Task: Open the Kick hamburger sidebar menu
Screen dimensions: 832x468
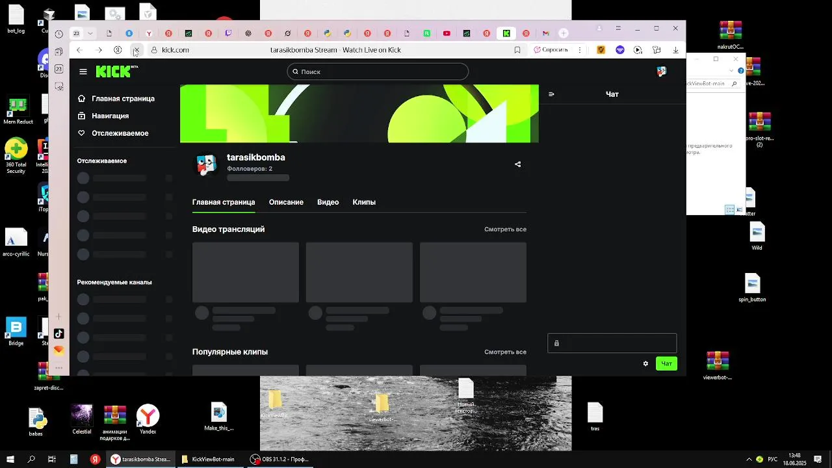Action: pos(83,71)
